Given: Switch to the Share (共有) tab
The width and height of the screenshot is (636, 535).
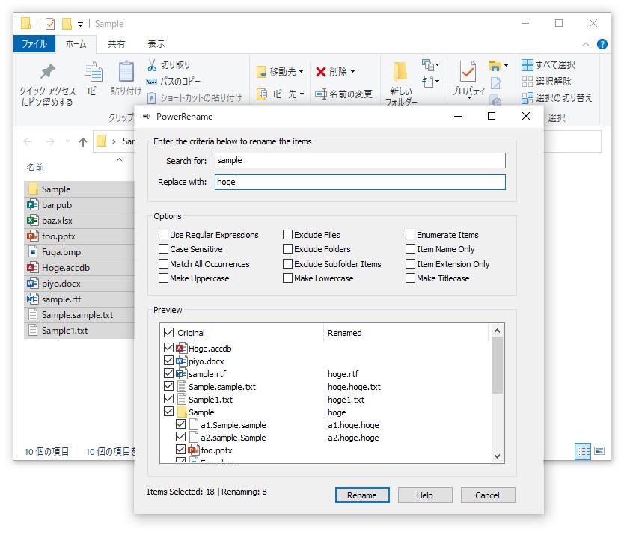Looking at the screenshot, I should click(117, 44).
